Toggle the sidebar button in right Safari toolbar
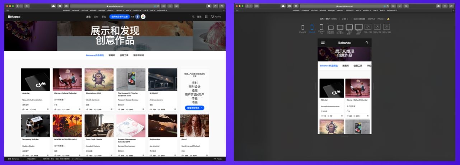460x165 pixels. [x=257, y=6]
